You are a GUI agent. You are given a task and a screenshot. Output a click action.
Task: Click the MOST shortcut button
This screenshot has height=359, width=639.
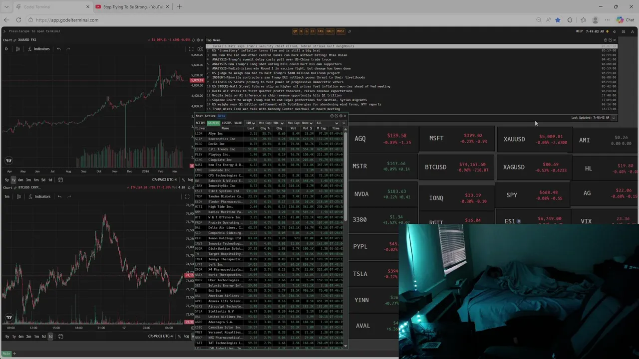(x=340, y=31)
